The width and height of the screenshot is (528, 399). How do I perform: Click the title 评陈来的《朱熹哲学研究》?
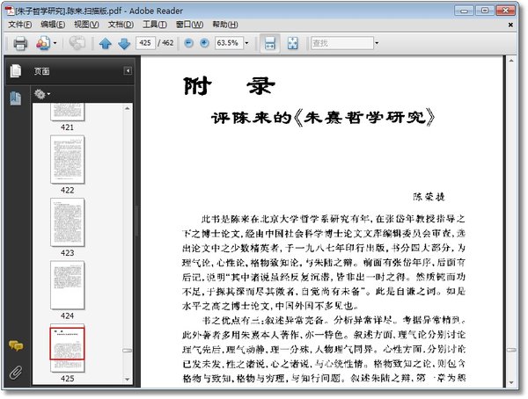click(x=323, y=118)
